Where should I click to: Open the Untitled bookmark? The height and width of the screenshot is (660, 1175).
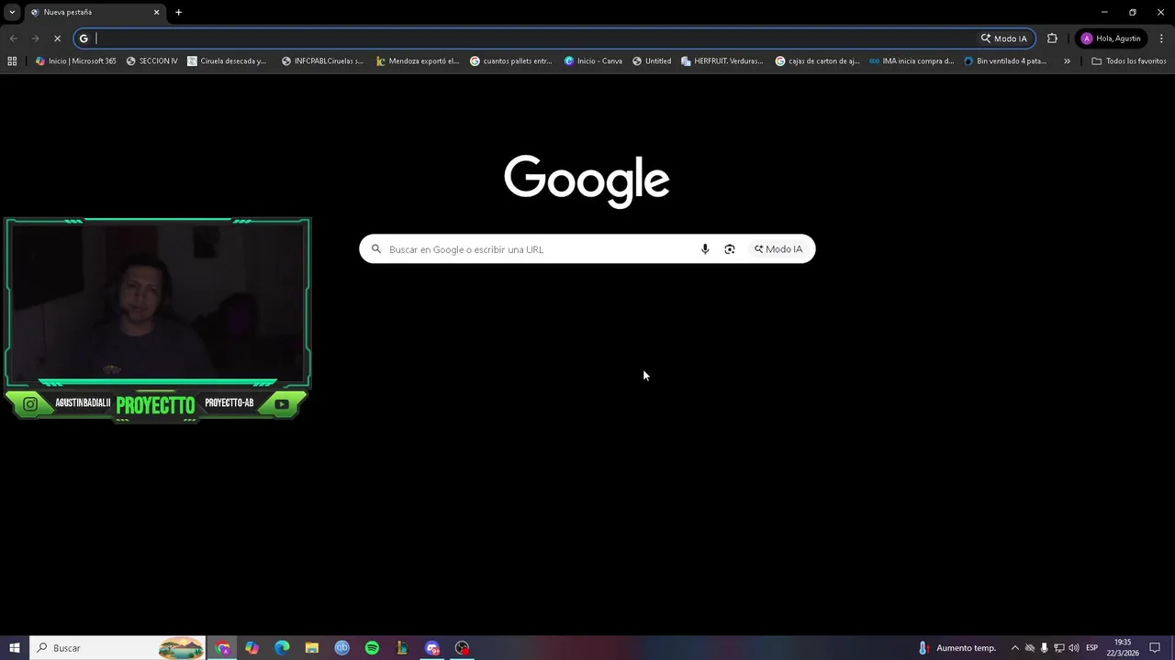(x=652, y=61)
